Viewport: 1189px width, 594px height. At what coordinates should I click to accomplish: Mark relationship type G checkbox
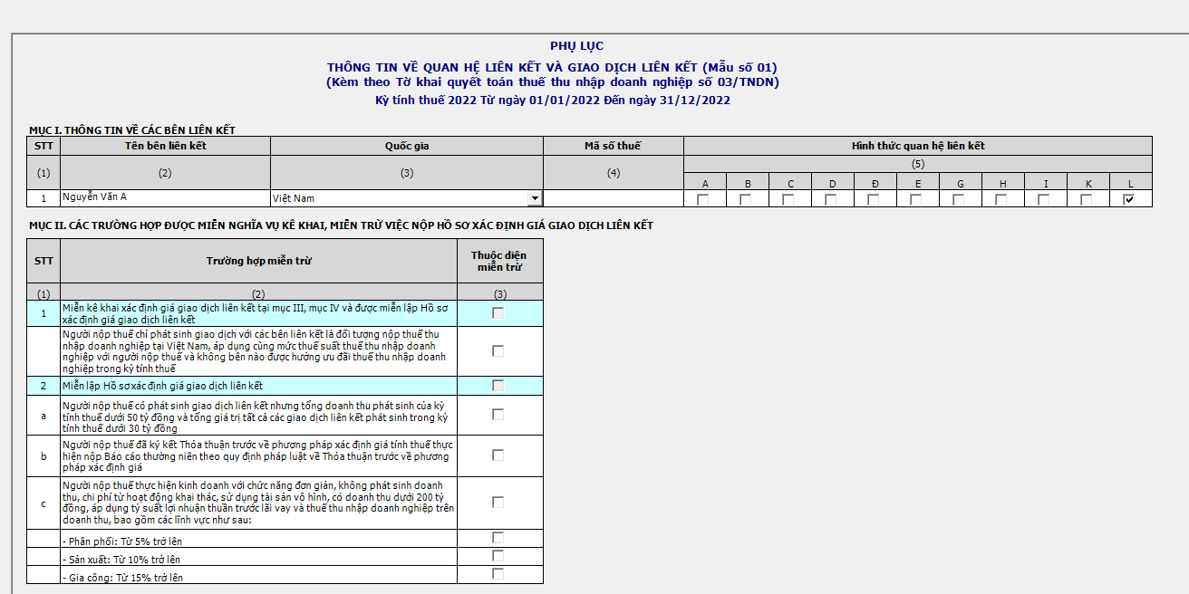tap(959, 199)
